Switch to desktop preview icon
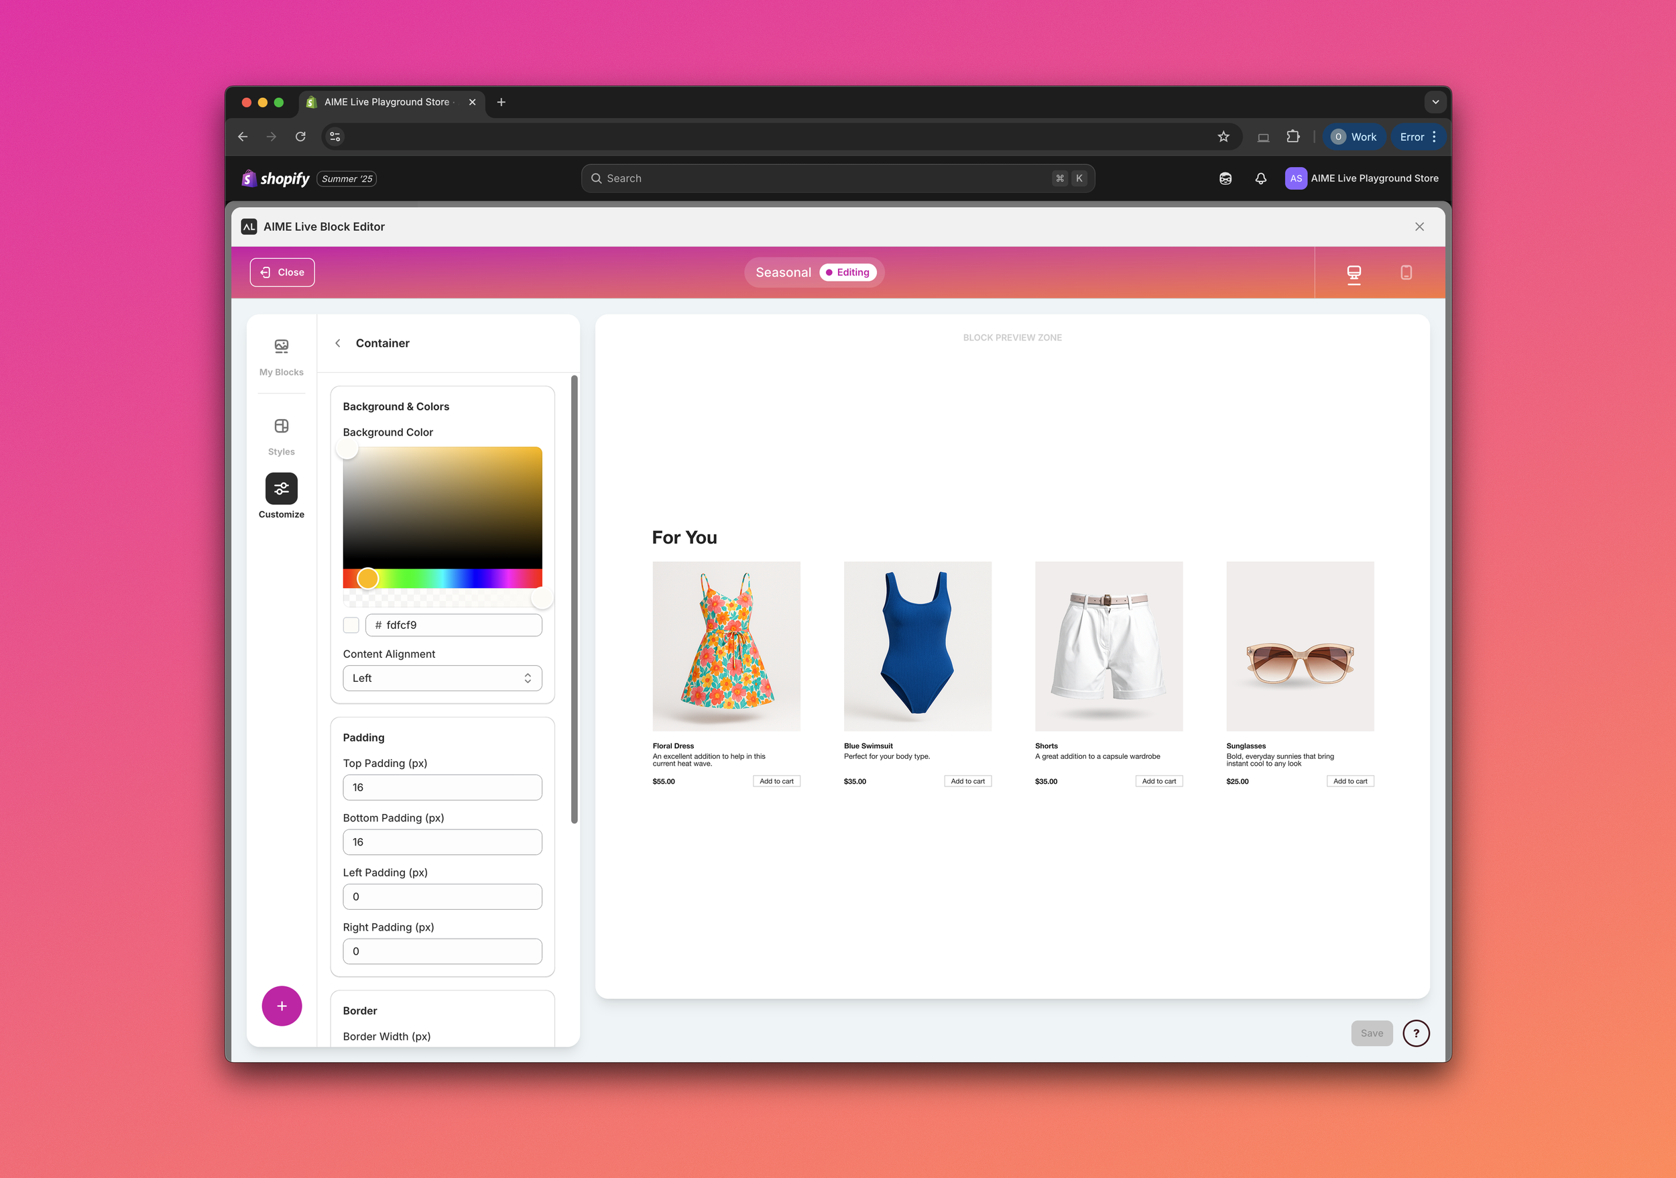Image resolution: width=1676 pixels, height=1178 pixels. tap(1354, 273)
